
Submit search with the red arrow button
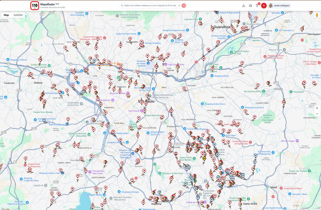(x=184, y=6)
